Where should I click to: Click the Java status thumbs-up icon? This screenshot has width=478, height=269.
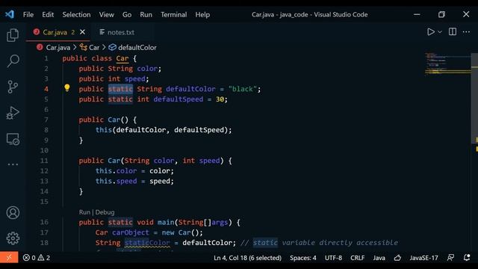coord(397,258)
